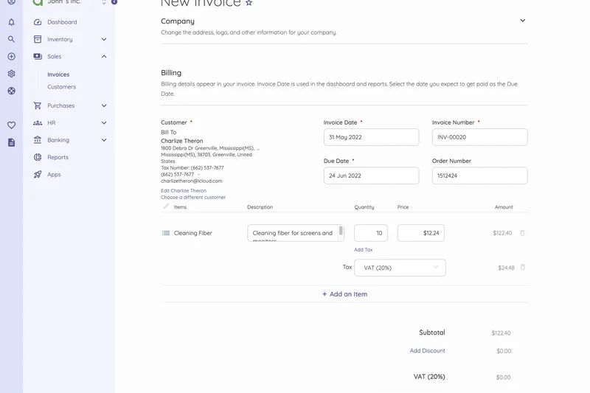Open the Dashboard menu item
Viewport: 590px width, 393px height.
pyautogui.click(x=62, y=22)
